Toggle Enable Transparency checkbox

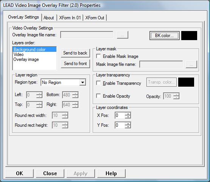[x=99, y=83]
